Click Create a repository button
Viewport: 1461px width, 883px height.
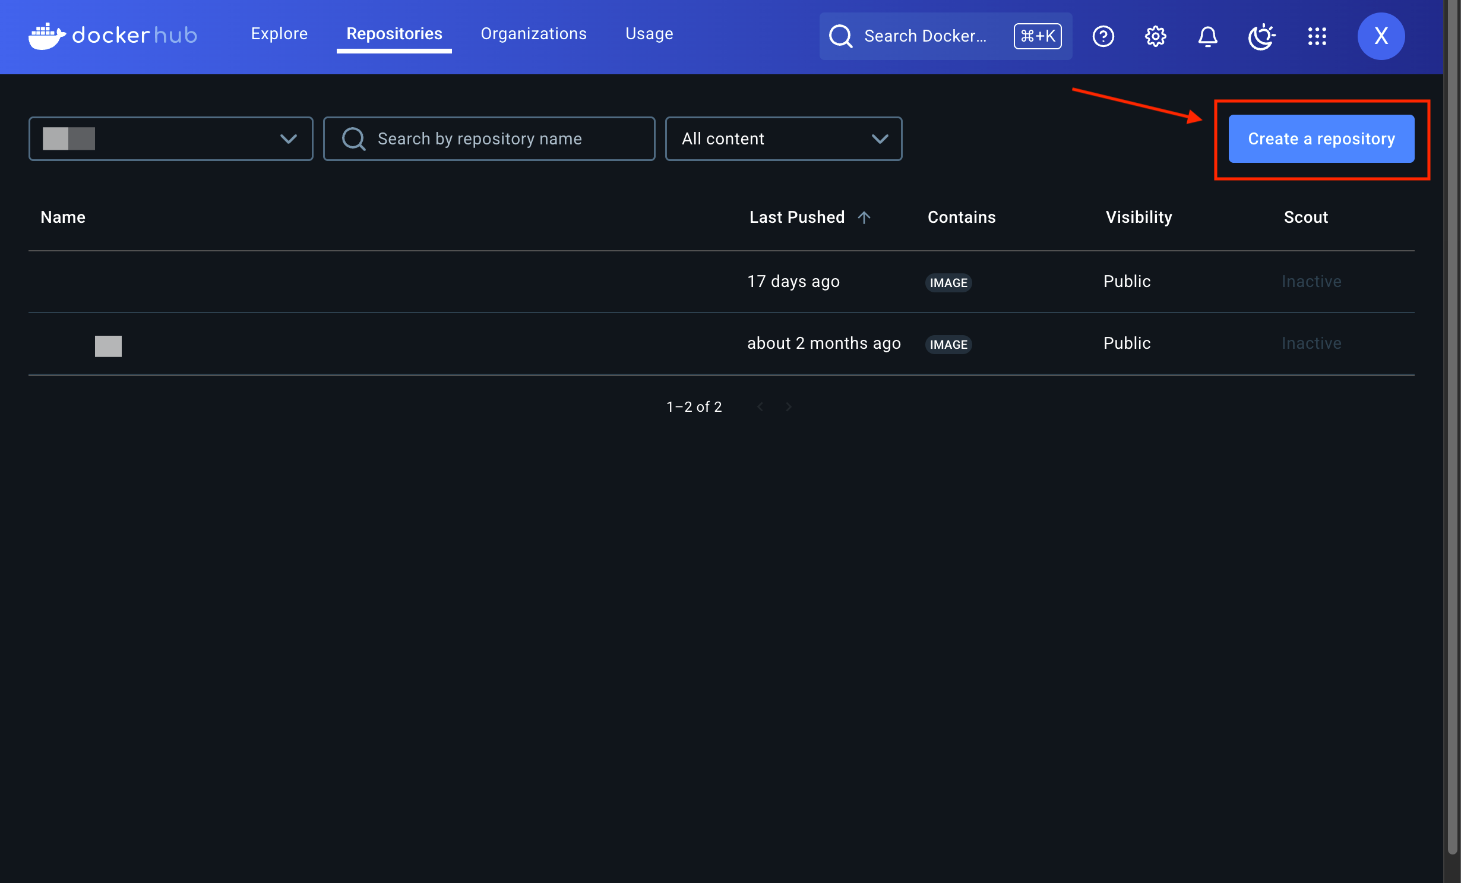(x=1321, y=138)
